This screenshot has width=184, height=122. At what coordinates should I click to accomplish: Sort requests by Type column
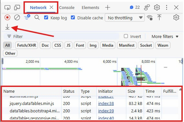click(88, 91)
